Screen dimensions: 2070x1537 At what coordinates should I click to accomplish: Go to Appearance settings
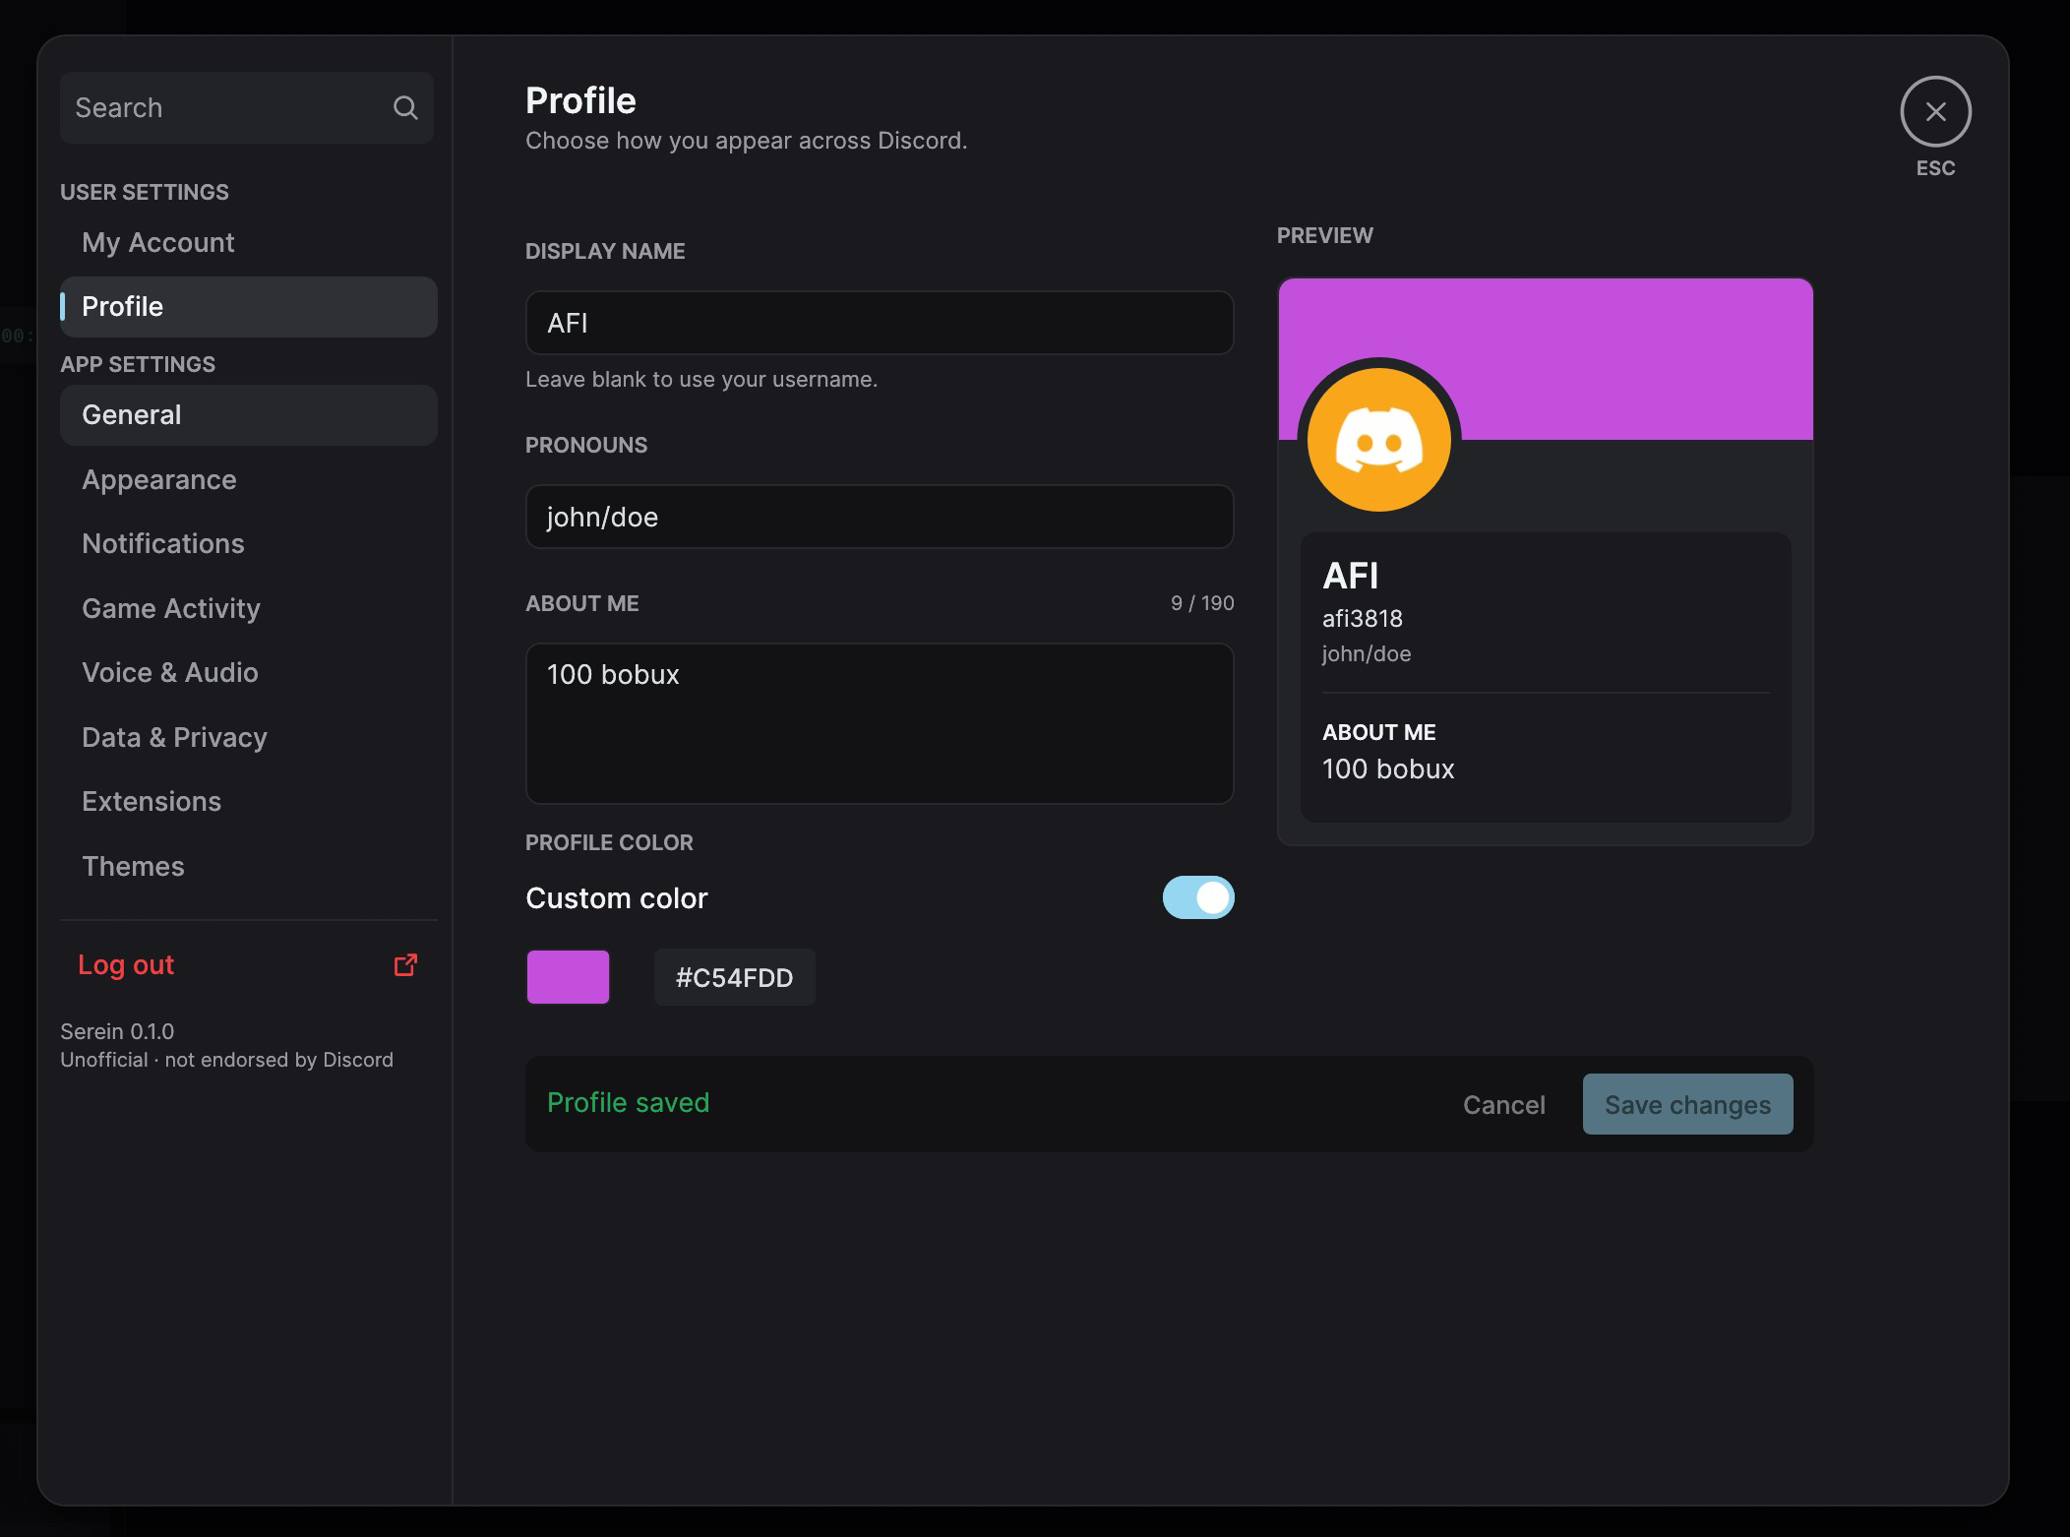coord(248,480)
